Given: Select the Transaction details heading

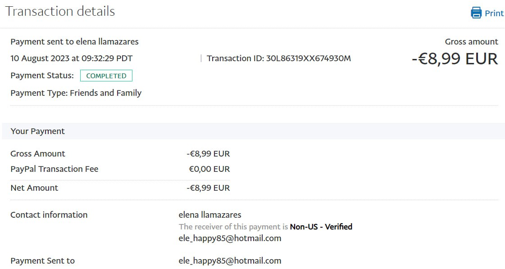Looking at the screenshot, I should click(x=60, y=11).
